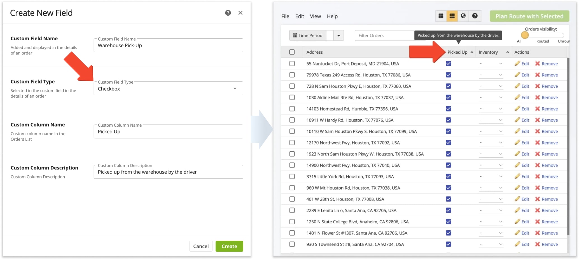
Task: Click the orders toolbar help icon
Action: point(475,16)
